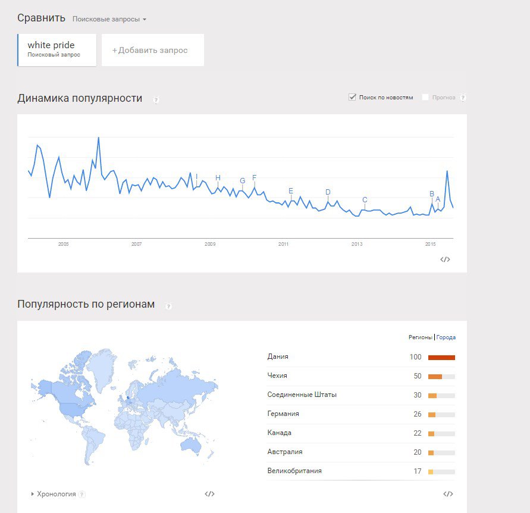Click news marker F on the trend line
The image size is (530, 513).
coord(255,177)
